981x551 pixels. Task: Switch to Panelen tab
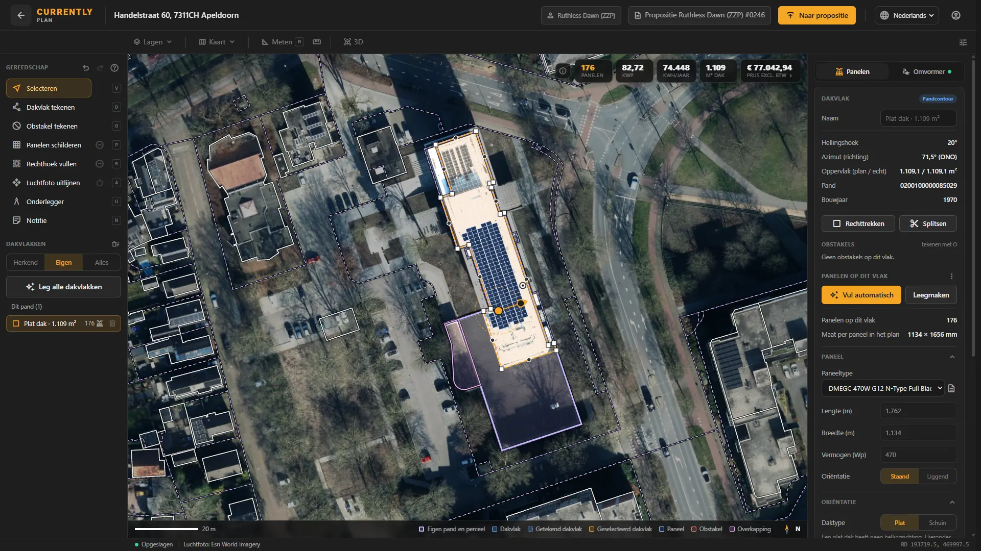pyautogui.click(x=852, y=71)
